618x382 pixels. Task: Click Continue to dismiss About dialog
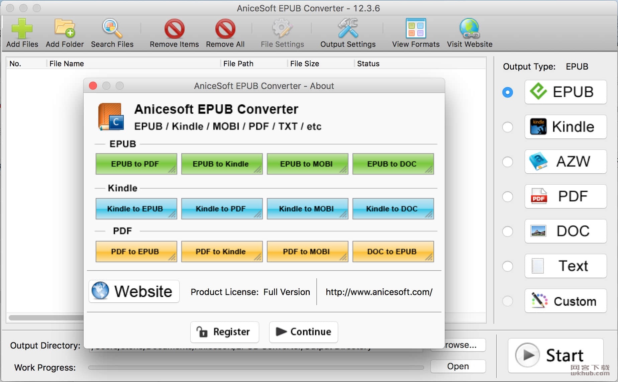pos(303,332)
